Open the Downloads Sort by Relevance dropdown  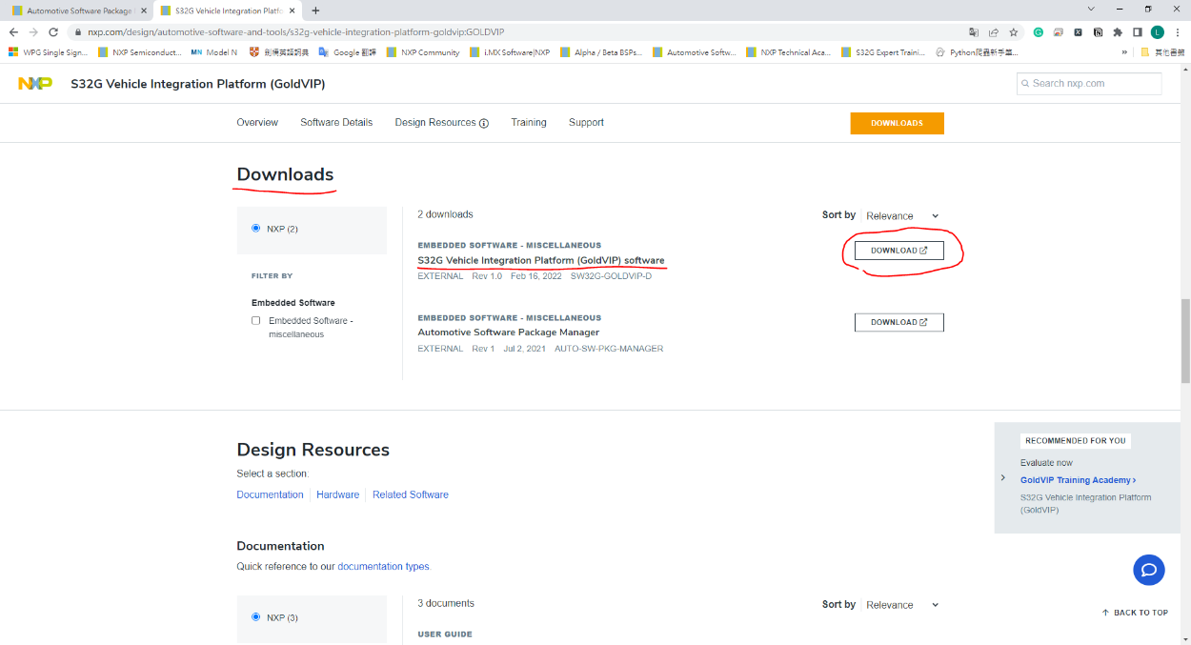(901, 216)
